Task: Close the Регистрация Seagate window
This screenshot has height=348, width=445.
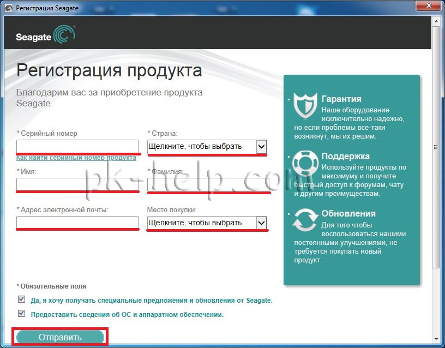Action: [x=429, y=5]
